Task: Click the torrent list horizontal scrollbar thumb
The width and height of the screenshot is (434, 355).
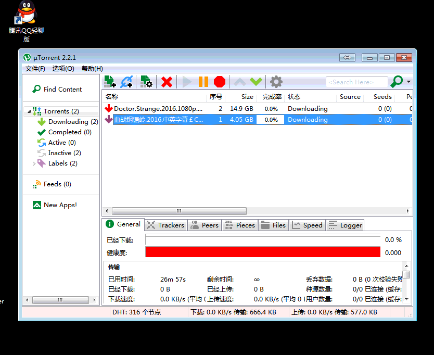Action: (179, 211)
